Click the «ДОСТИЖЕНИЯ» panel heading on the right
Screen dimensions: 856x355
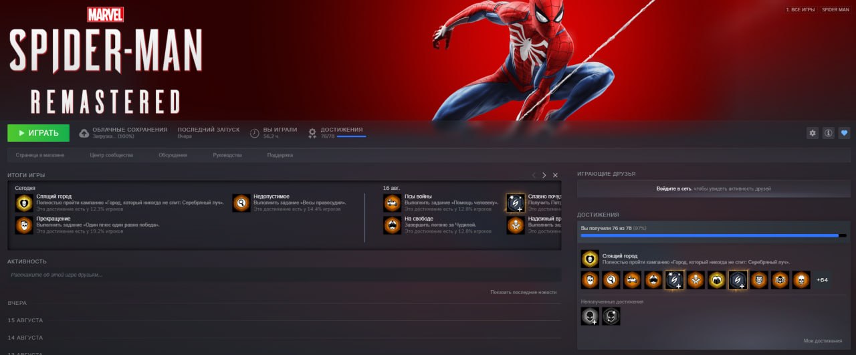click(598, 215)
